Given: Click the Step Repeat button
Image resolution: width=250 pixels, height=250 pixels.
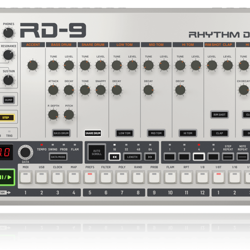Looking at the screenshot, I should tap(228, 157).
